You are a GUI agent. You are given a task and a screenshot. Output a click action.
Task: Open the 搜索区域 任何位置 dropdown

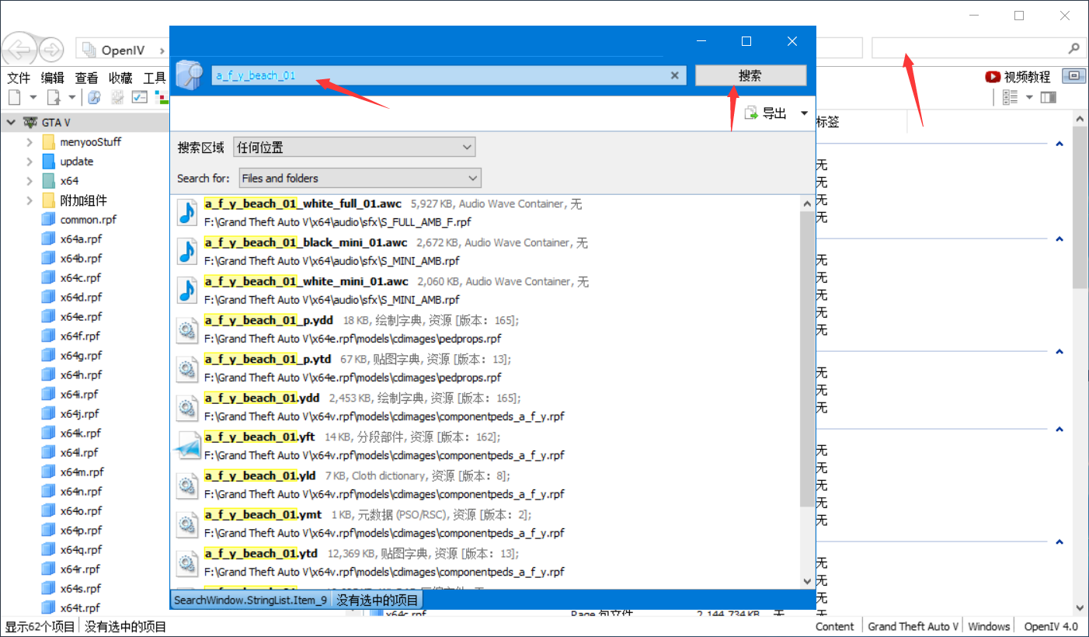point(354,147)
